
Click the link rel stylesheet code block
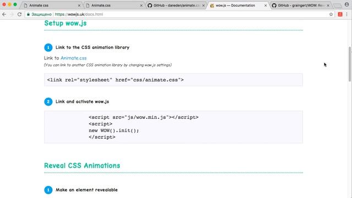tap(173, 80)
